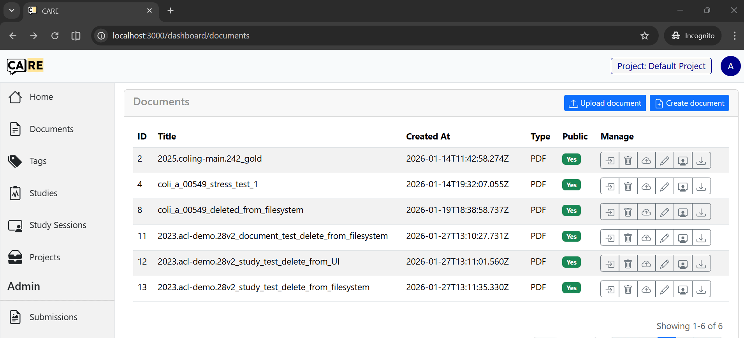Bookmark this page with the star icon
The height and width of the screenshot is (338, 744).
coord(645,36)
